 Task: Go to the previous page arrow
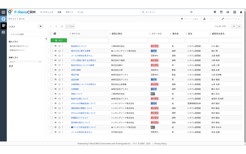click(229, 26)
